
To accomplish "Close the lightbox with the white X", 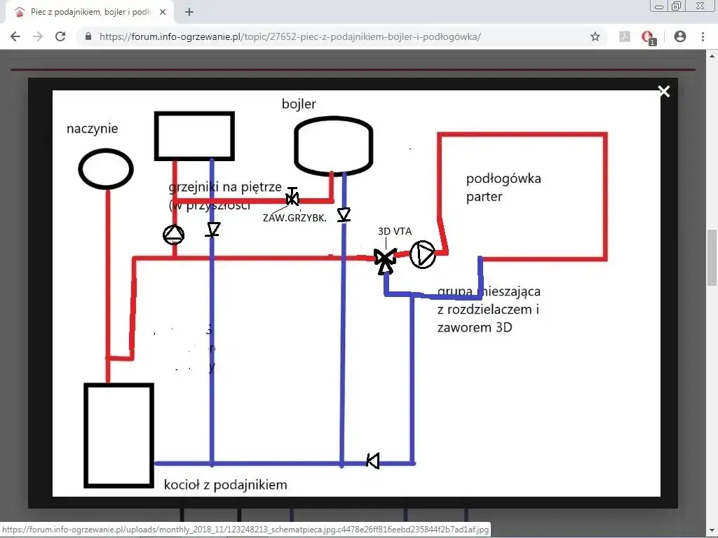I will (664, 92).
